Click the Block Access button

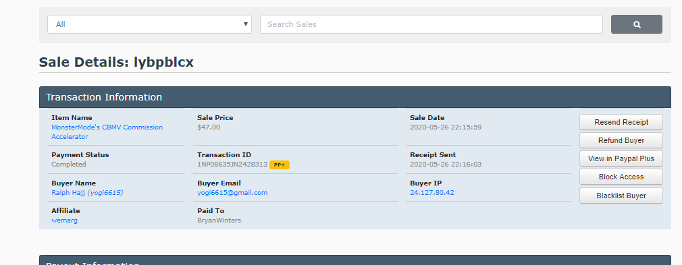pyautogui.click(x=621, y=177)
